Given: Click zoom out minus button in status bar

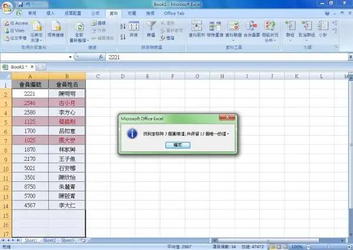Looking at the screenshot, I should [309, 247].
